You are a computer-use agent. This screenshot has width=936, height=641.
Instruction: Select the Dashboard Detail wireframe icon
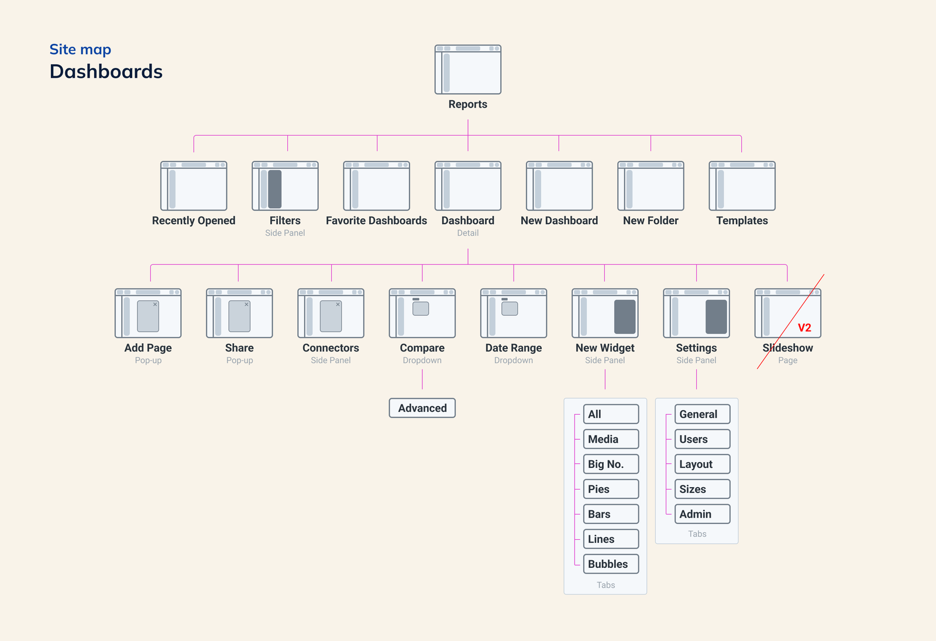pos(467,186)
